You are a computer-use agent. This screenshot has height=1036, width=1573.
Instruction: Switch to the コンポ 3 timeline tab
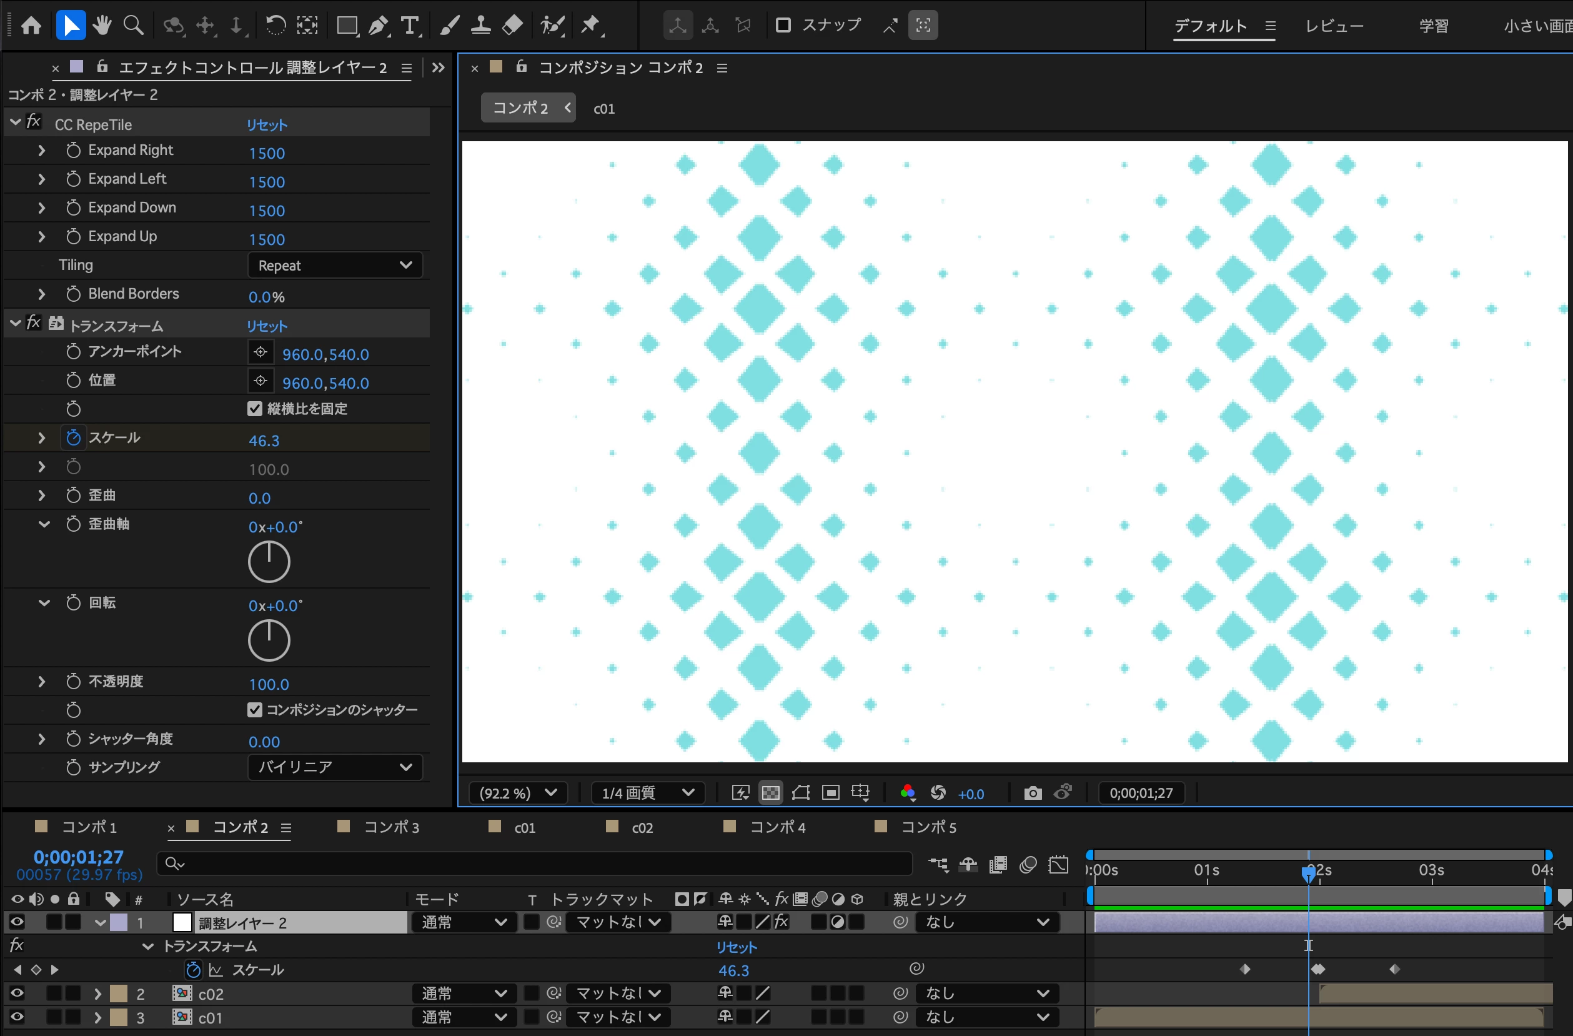click(x=390, y=827)
